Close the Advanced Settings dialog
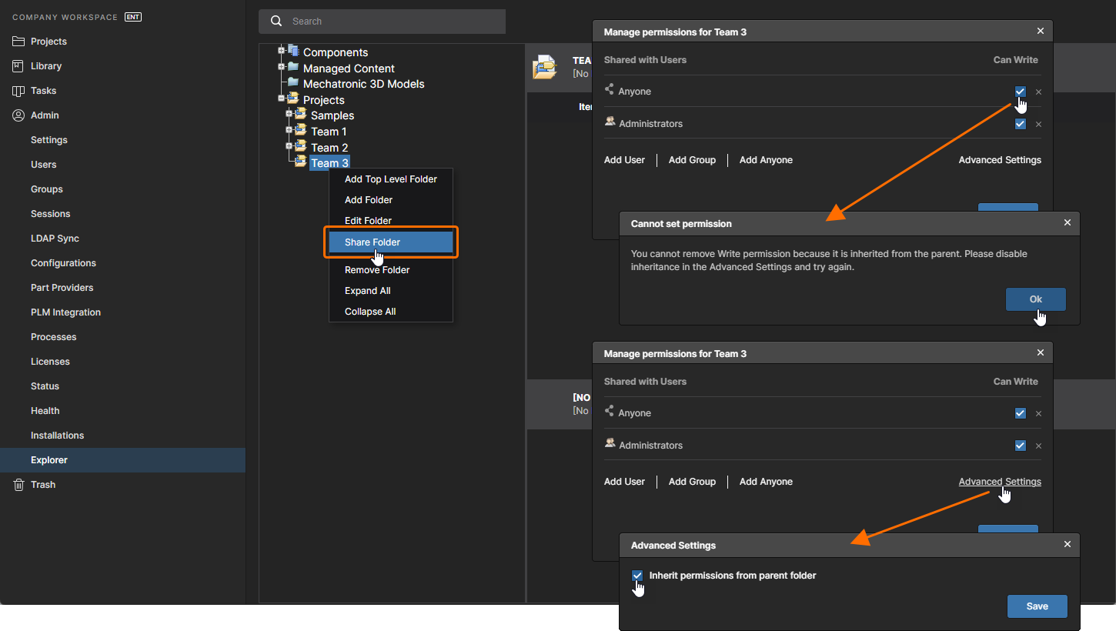This screenshot has height=631, width=1116. tap(1068, 545)
